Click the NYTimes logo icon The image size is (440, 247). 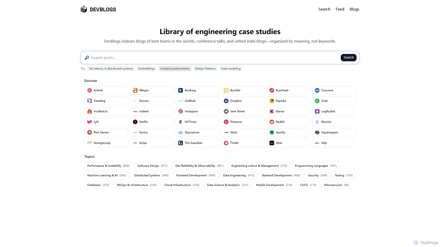click(x=180, y=122)
